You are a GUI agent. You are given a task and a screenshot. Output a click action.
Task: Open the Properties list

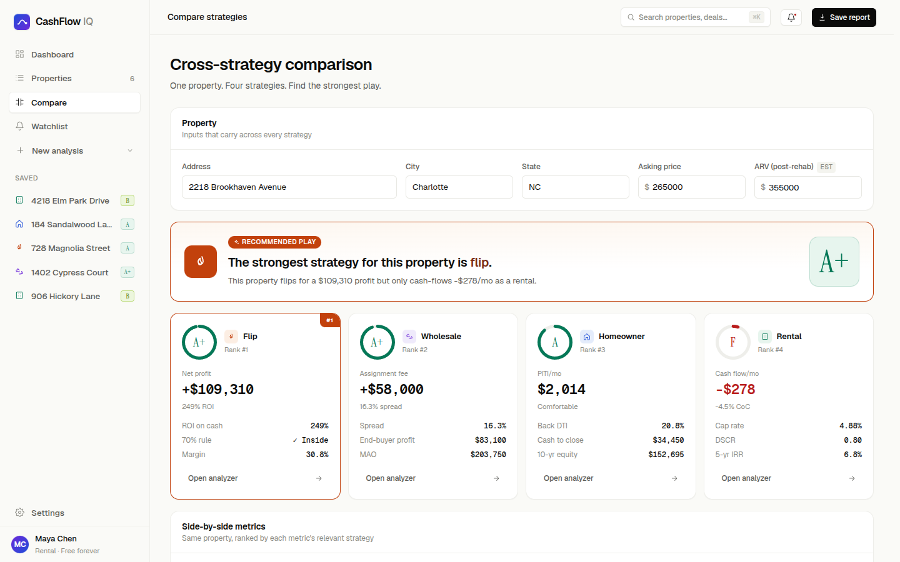(x=74, y=78)
